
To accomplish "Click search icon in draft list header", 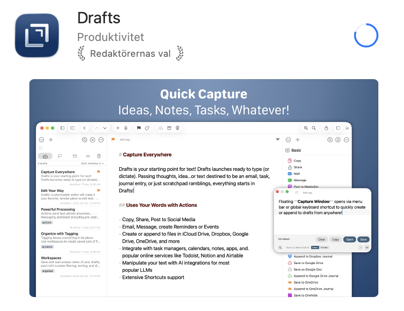I will [84, 140].
